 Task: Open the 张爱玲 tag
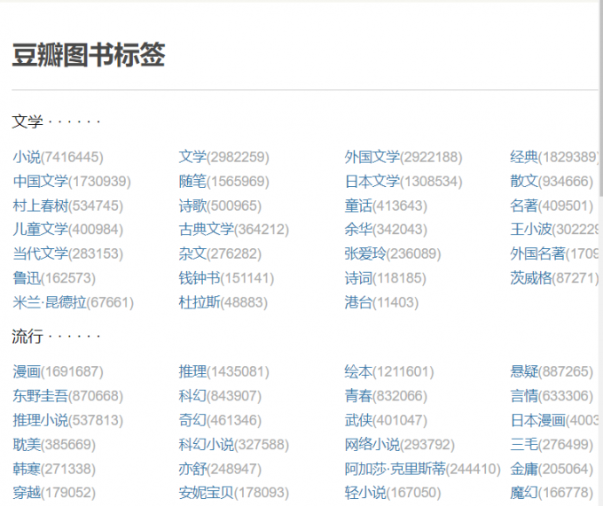click(365, 253)
